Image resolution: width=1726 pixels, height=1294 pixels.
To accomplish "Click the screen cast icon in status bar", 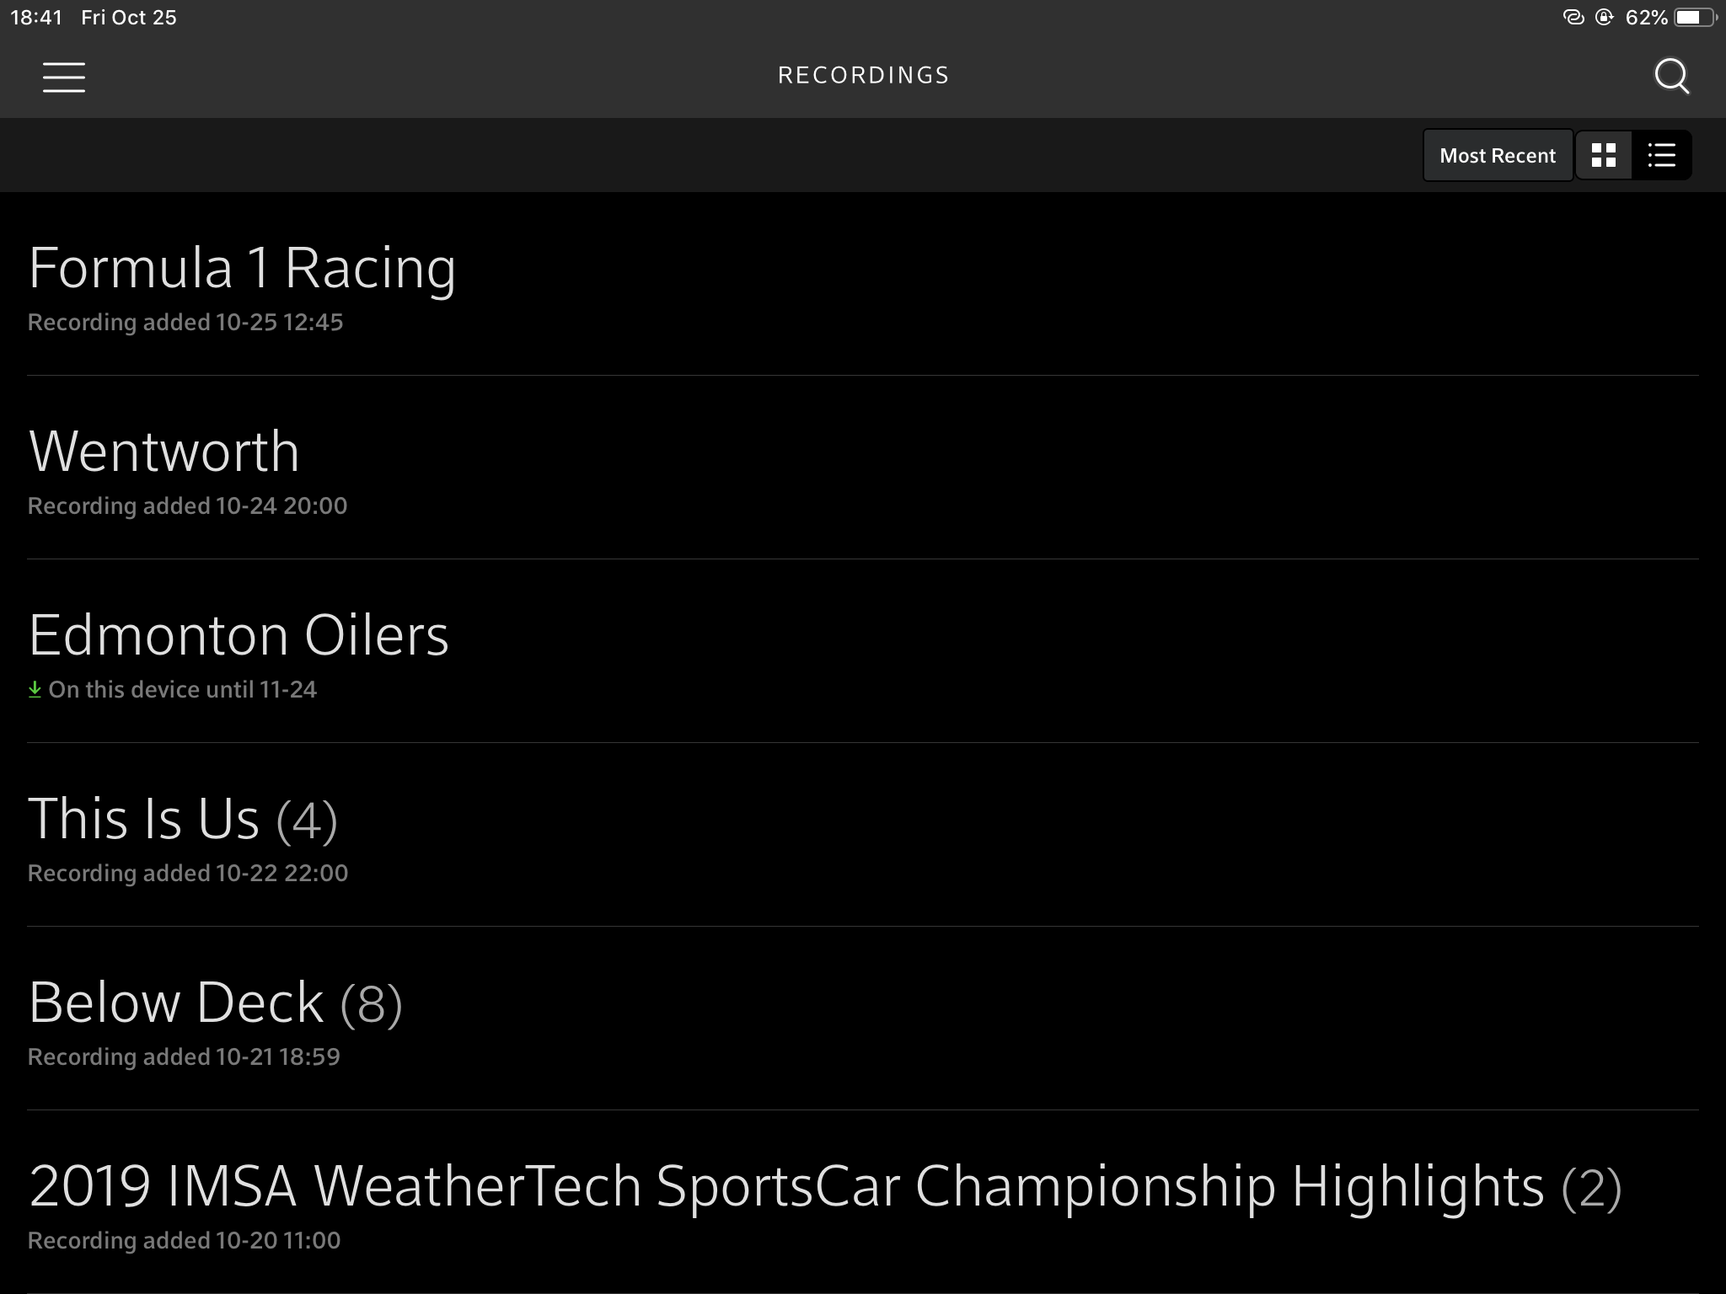I will (1570, 16).
